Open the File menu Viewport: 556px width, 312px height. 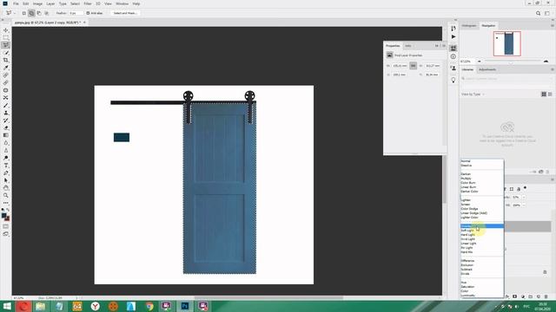(16, 3)
